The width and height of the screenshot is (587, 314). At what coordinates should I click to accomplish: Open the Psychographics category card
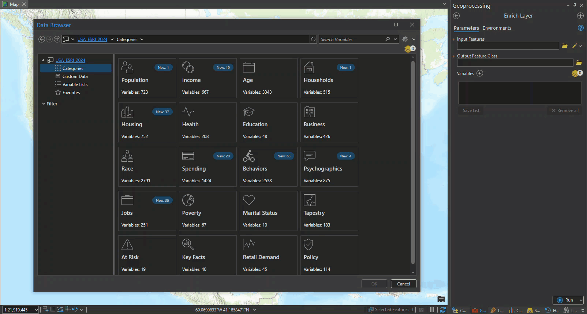click(x=329, y=167)
